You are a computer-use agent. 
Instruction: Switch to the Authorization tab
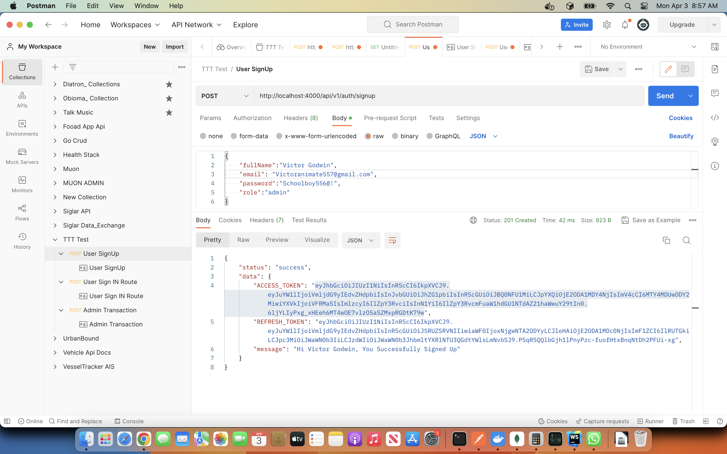click(x=252, y=118)
